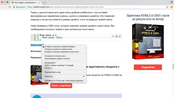174x98 pixels.
Task: Click the code line #top-menu a {
Action: pos(48,35)
